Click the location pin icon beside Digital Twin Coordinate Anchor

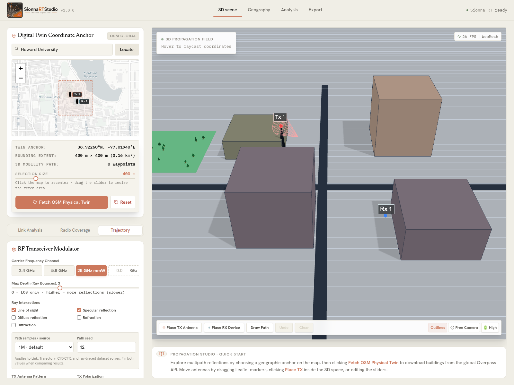tap(14, 36)
